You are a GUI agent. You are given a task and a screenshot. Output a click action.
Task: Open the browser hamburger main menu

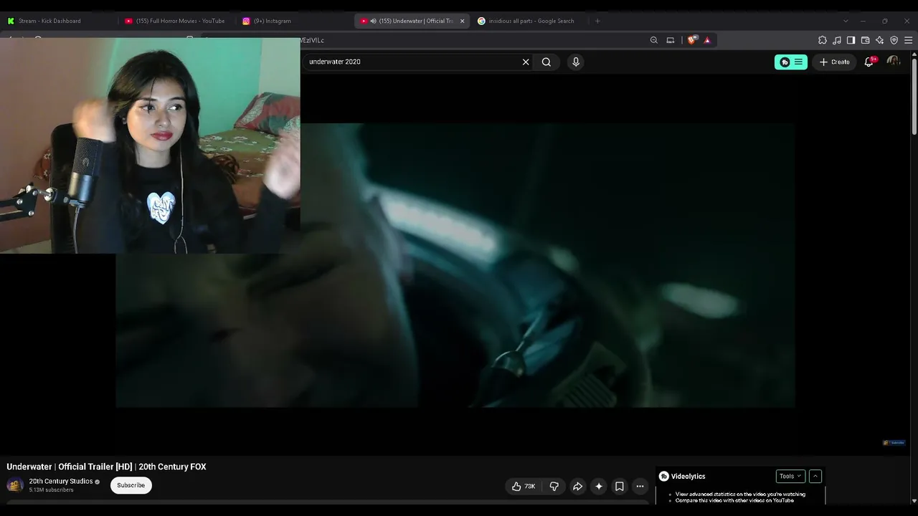(909, 40)
